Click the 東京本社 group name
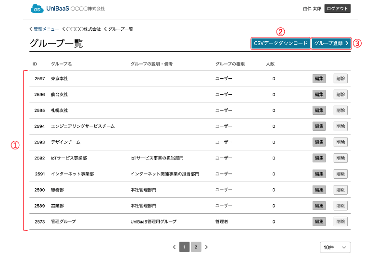Screen dimensions: 365x258 59,79
